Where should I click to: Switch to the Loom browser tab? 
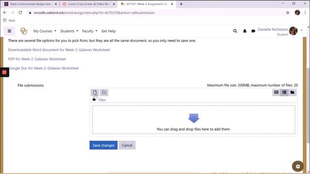(89, 4)
